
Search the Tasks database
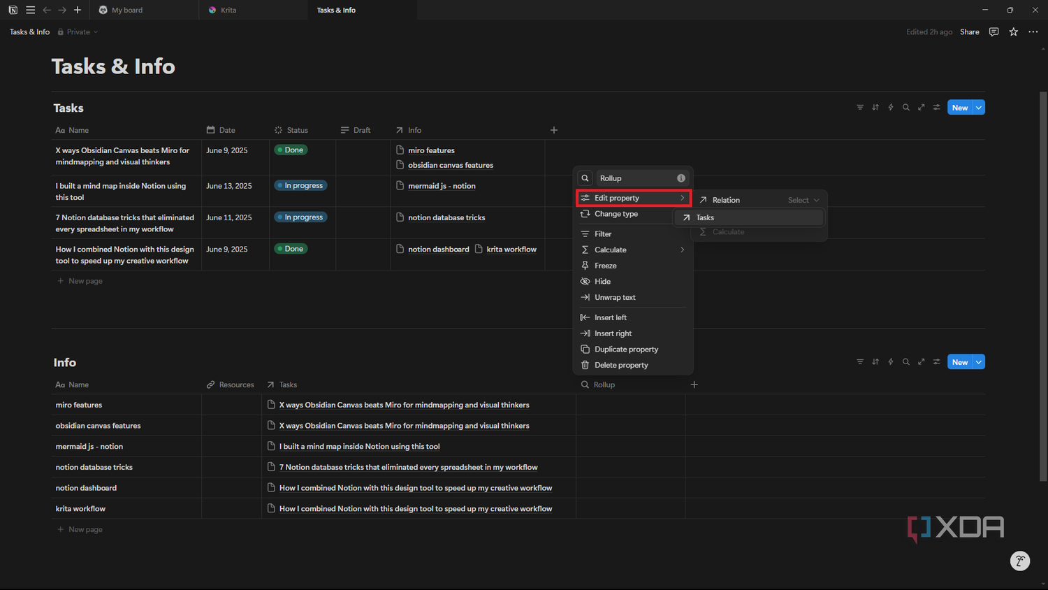906,108
